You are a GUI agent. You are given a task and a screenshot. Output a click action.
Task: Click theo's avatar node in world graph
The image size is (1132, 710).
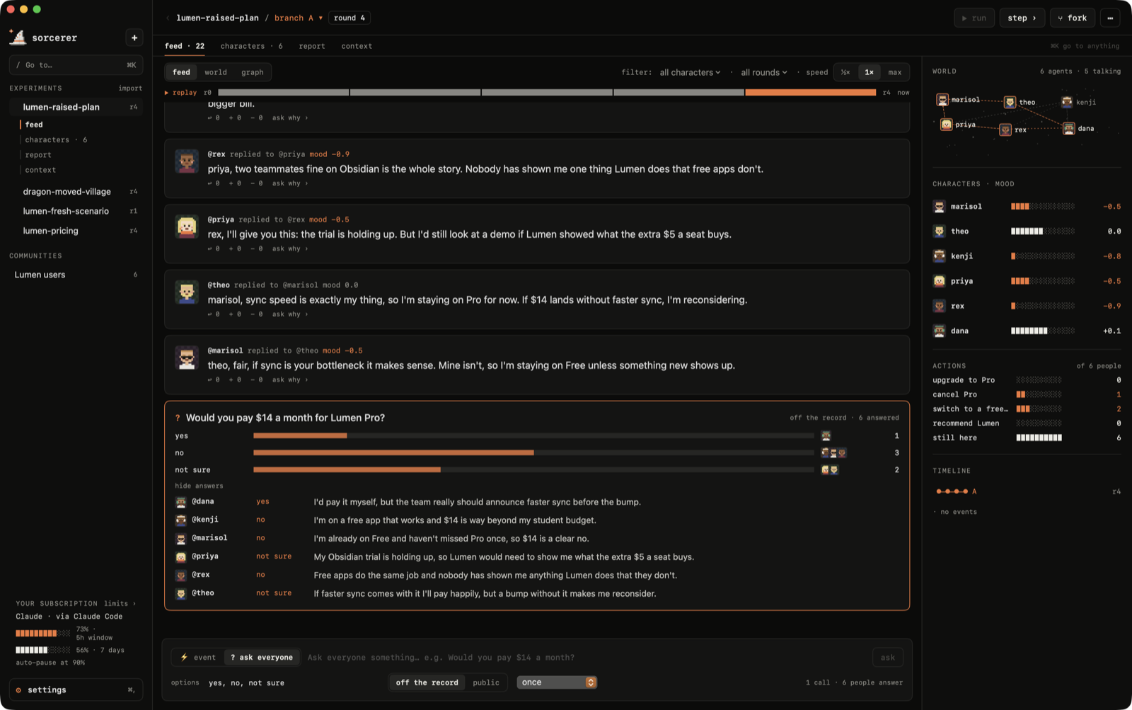tap(1010, 102)
